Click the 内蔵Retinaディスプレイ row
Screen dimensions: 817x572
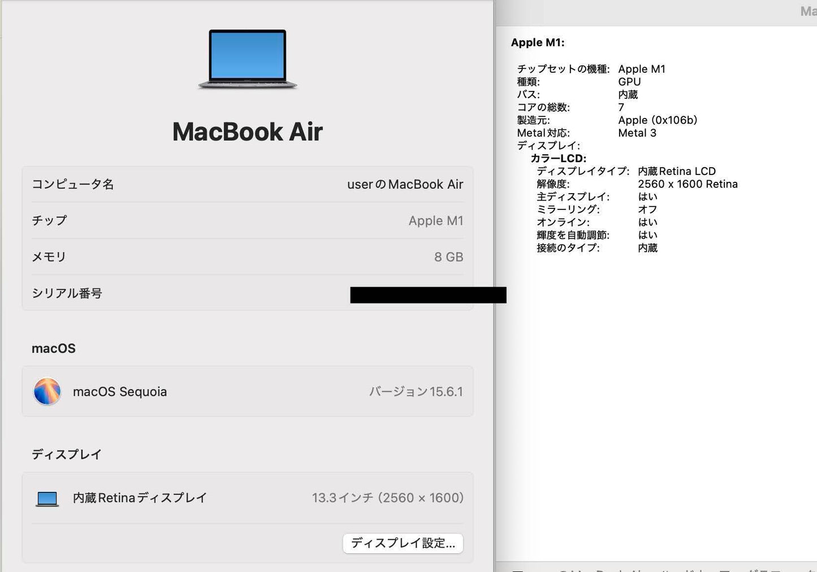[247, 498]
